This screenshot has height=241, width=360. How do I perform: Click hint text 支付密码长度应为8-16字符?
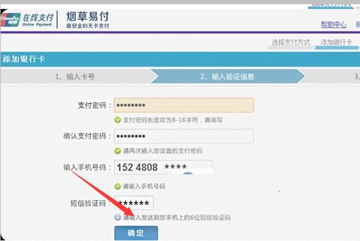pyautogui.click(x=160, y=120)
